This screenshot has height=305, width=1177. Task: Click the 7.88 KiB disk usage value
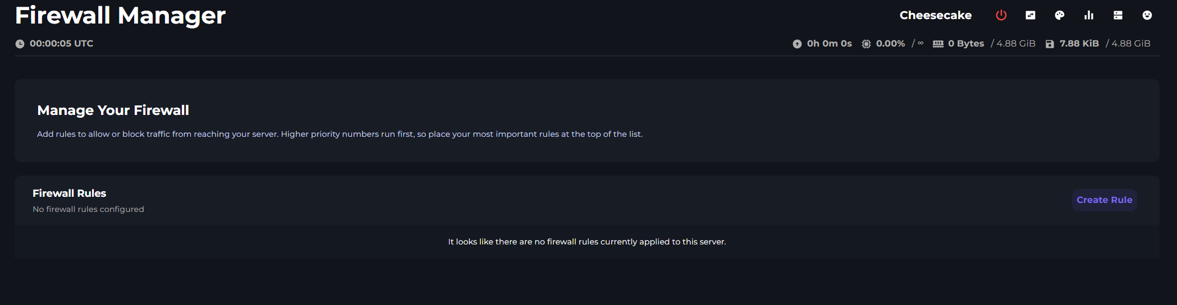coord(1079,43)
